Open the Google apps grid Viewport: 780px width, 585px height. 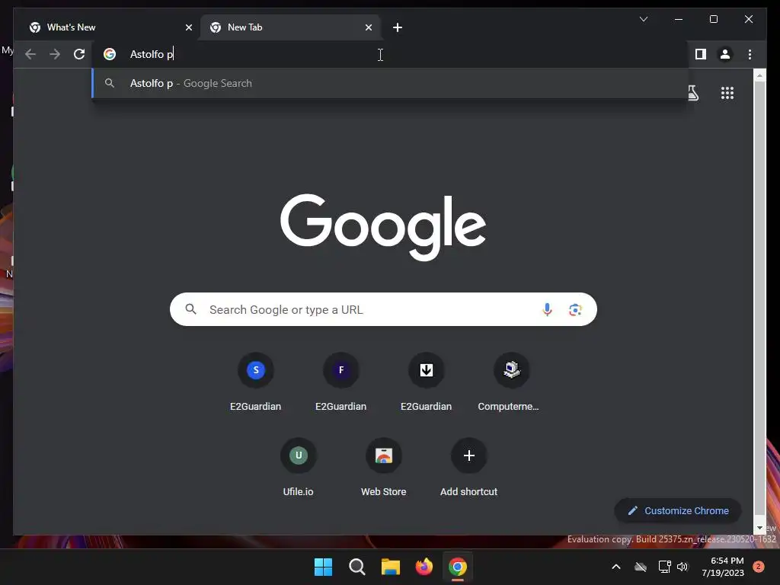[x=727, y=93]
